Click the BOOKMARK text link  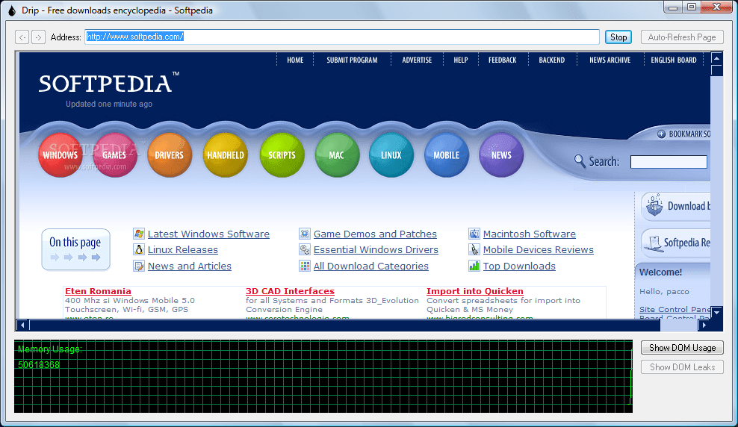tap(689, 134)
